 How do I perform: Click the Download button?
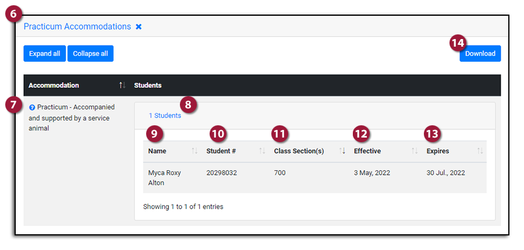point(480,54)
